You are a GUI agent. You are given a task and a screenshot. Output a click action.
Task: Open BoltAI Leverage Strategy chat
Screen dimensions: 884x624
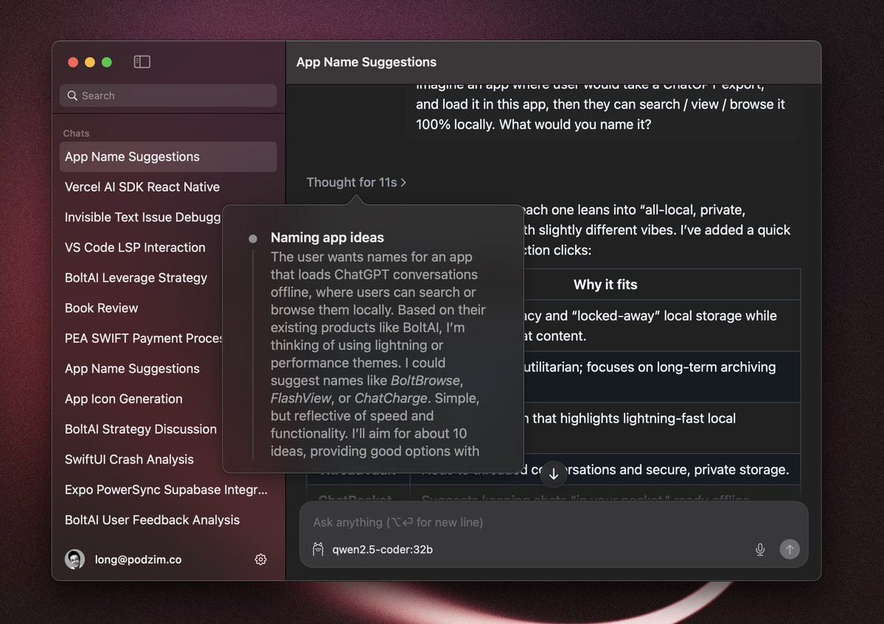point(136,277)
